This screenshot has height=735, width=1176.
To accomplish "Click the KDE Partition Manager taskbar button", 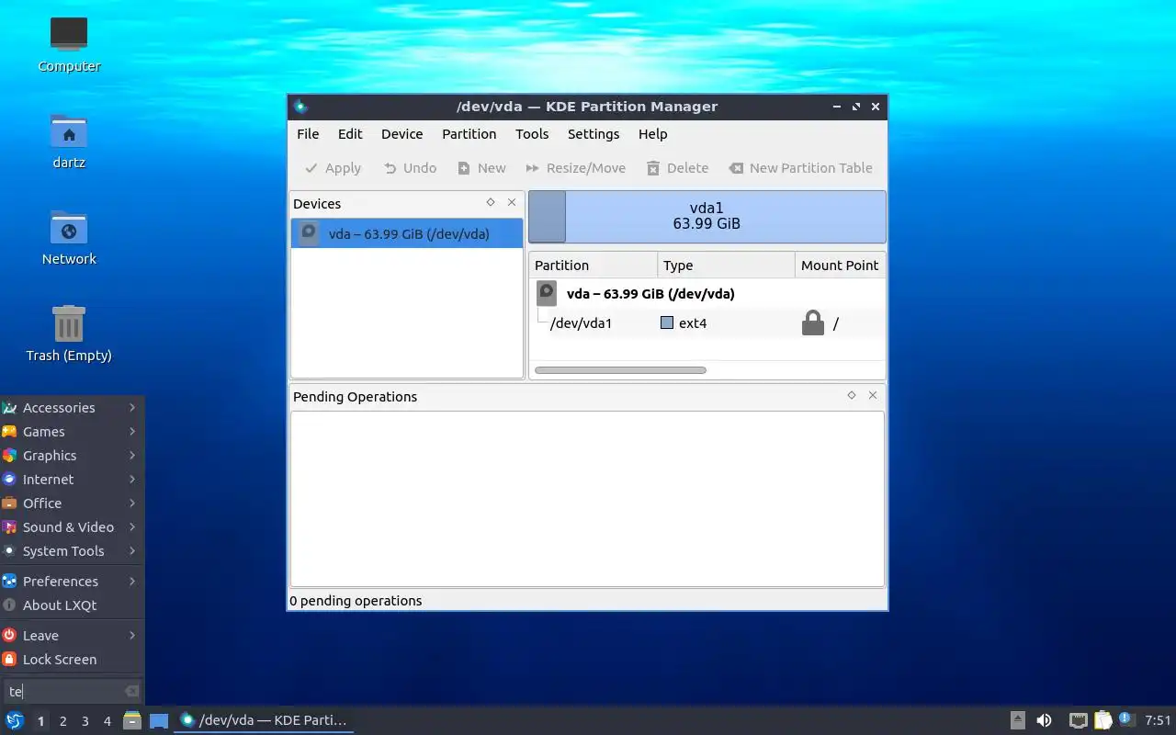I will click(x=264, y=720).
